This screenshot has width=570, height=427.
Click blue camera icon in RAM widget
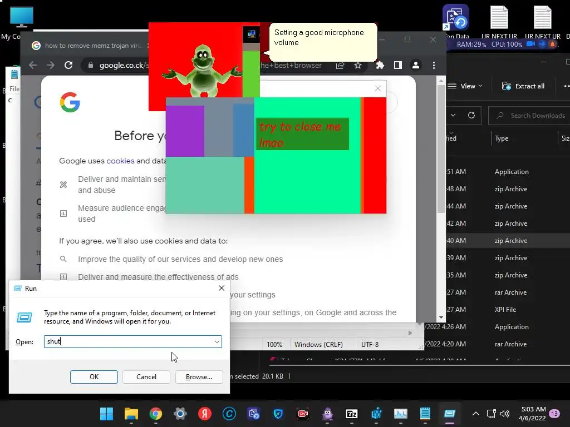tap(530, 44)
